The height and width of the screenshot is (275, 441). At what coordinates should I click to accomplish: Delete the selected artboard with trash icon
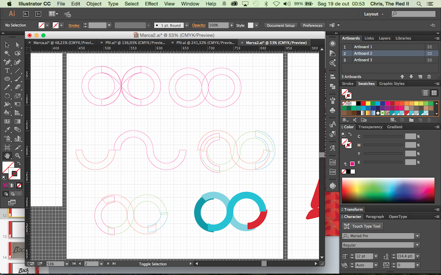tap(429, 77)
